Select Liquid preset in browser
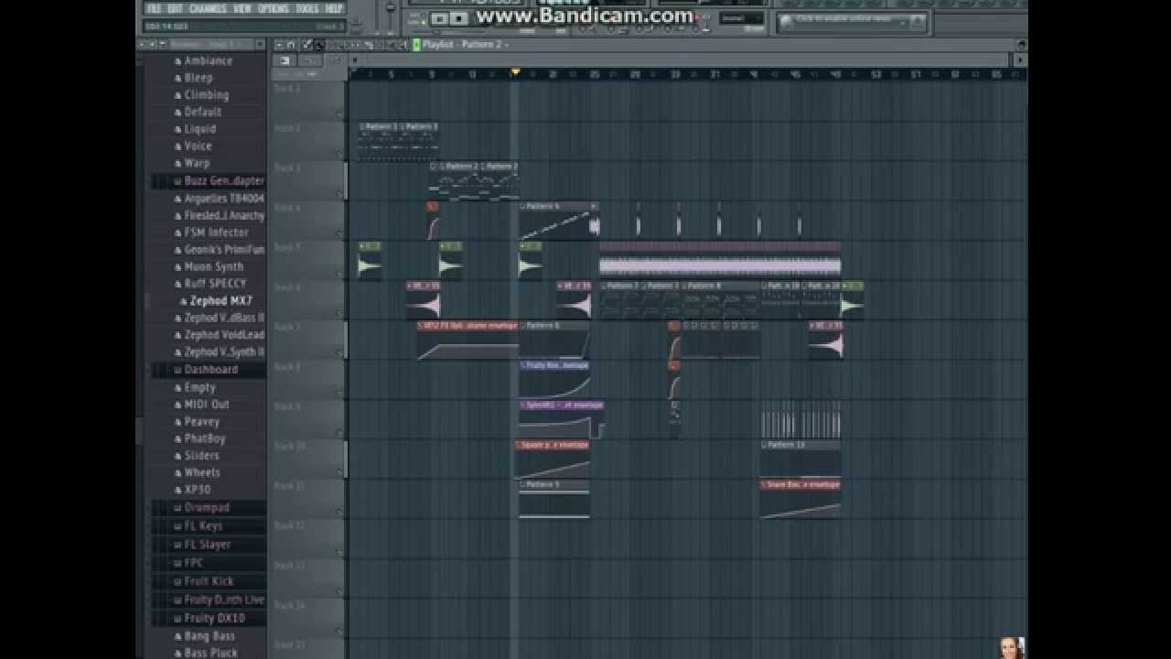The width and height of the screenshot is (1171, 659). point(199,129)
